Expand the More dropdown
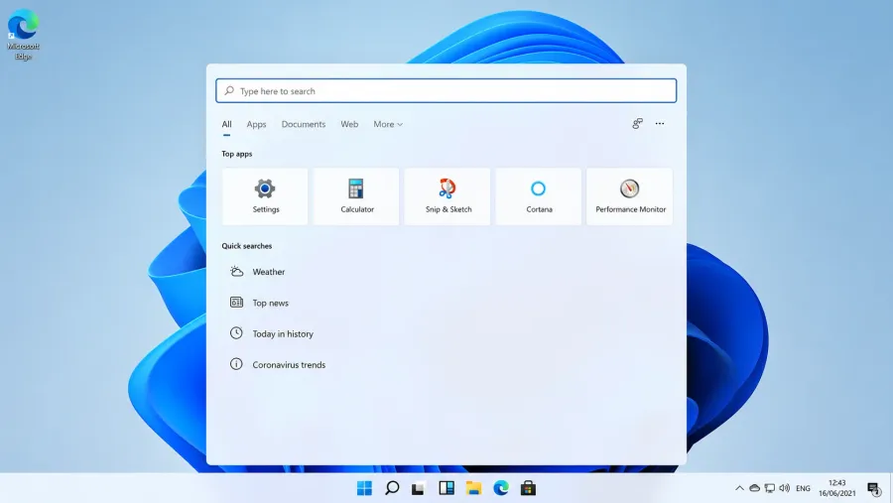Viewport: 893px width, 503px height. point(388,124)
